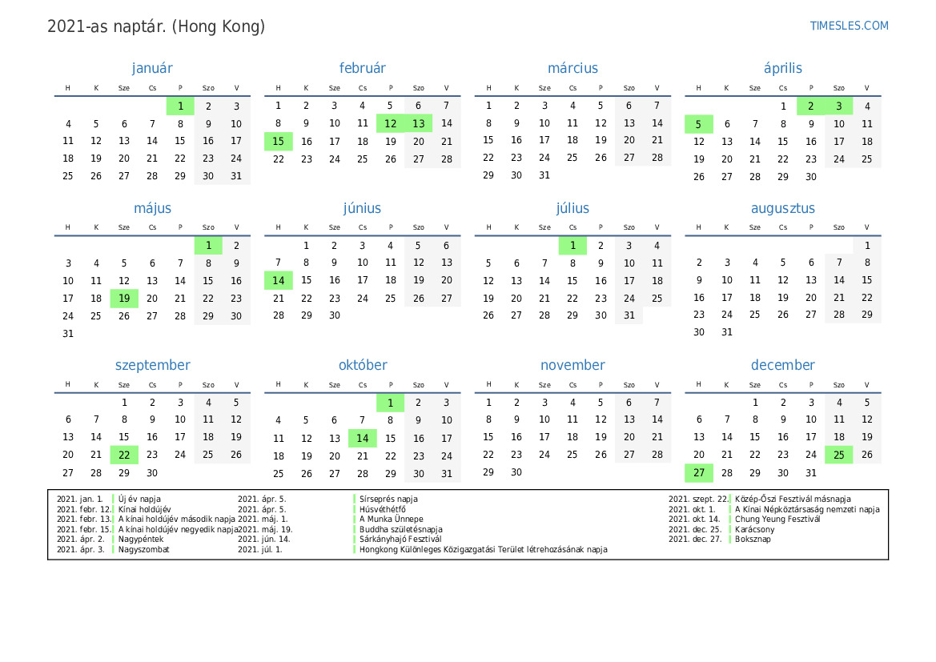Click highlighted holiday 15 in február
Viewport: 936px width, 662px height.
pos(278,142)
